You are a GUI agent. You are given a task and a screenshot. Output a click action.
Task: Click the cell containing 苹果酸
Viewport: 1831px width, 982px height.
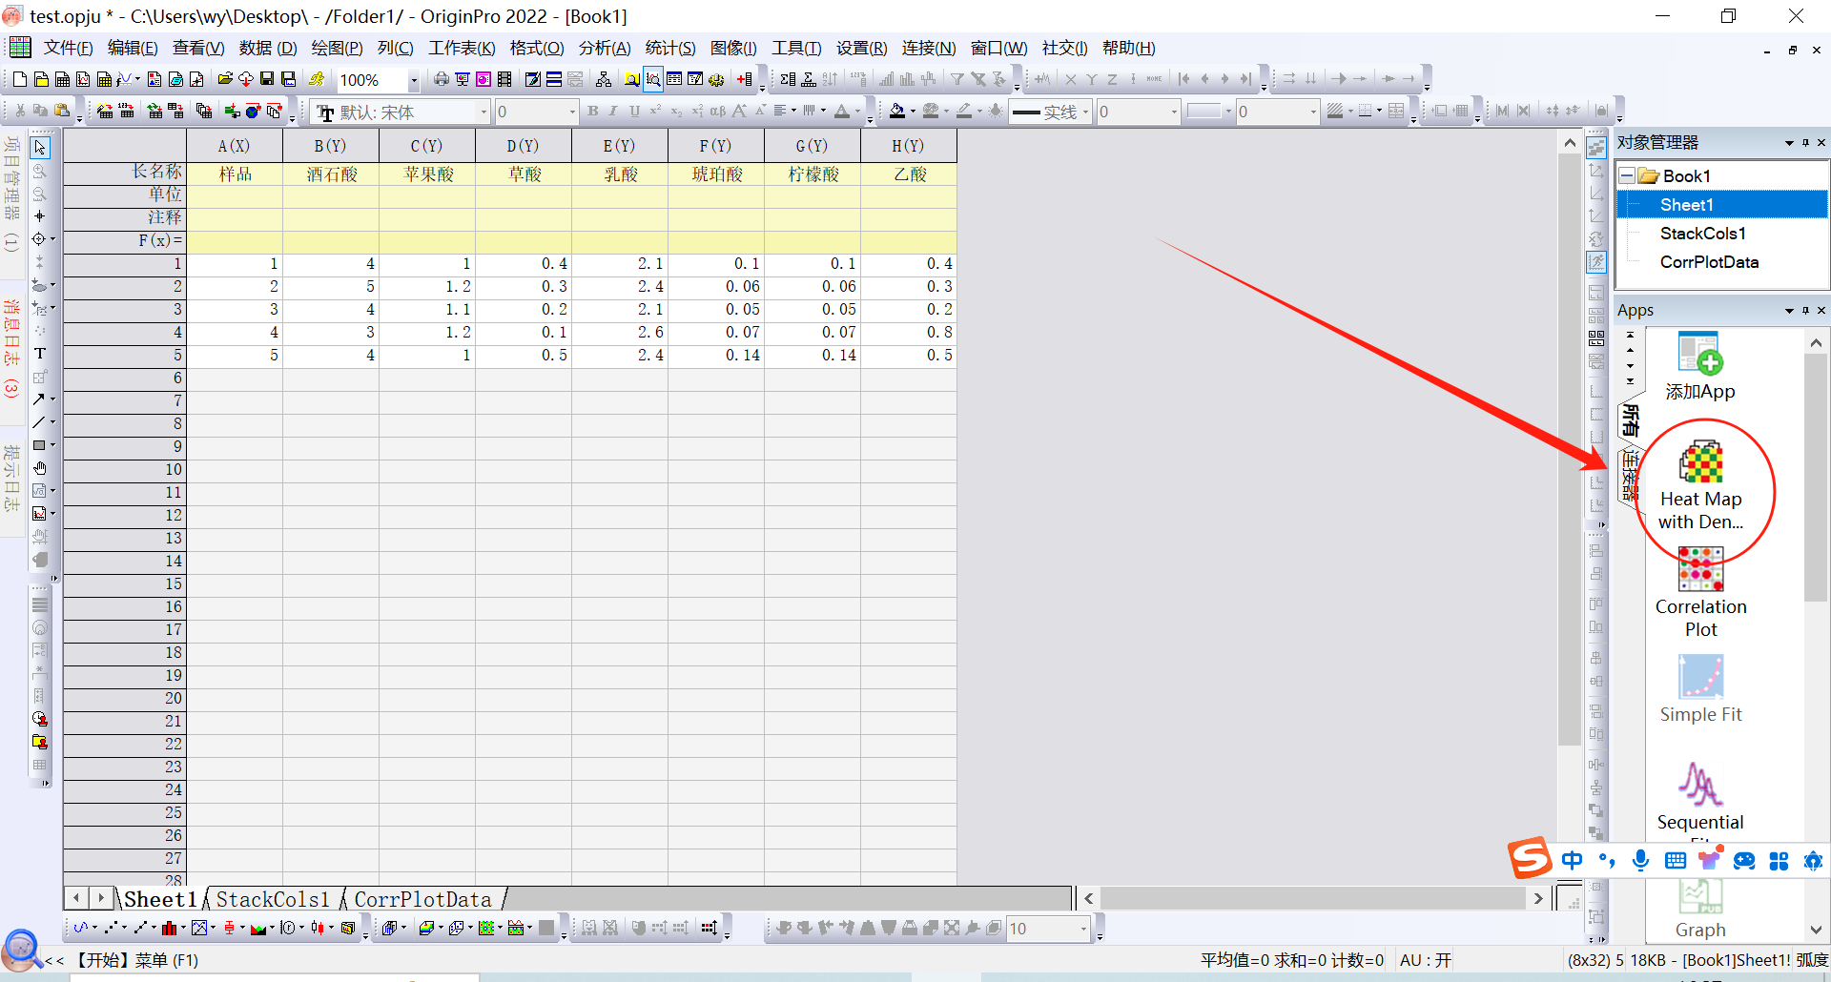point(427,174)
